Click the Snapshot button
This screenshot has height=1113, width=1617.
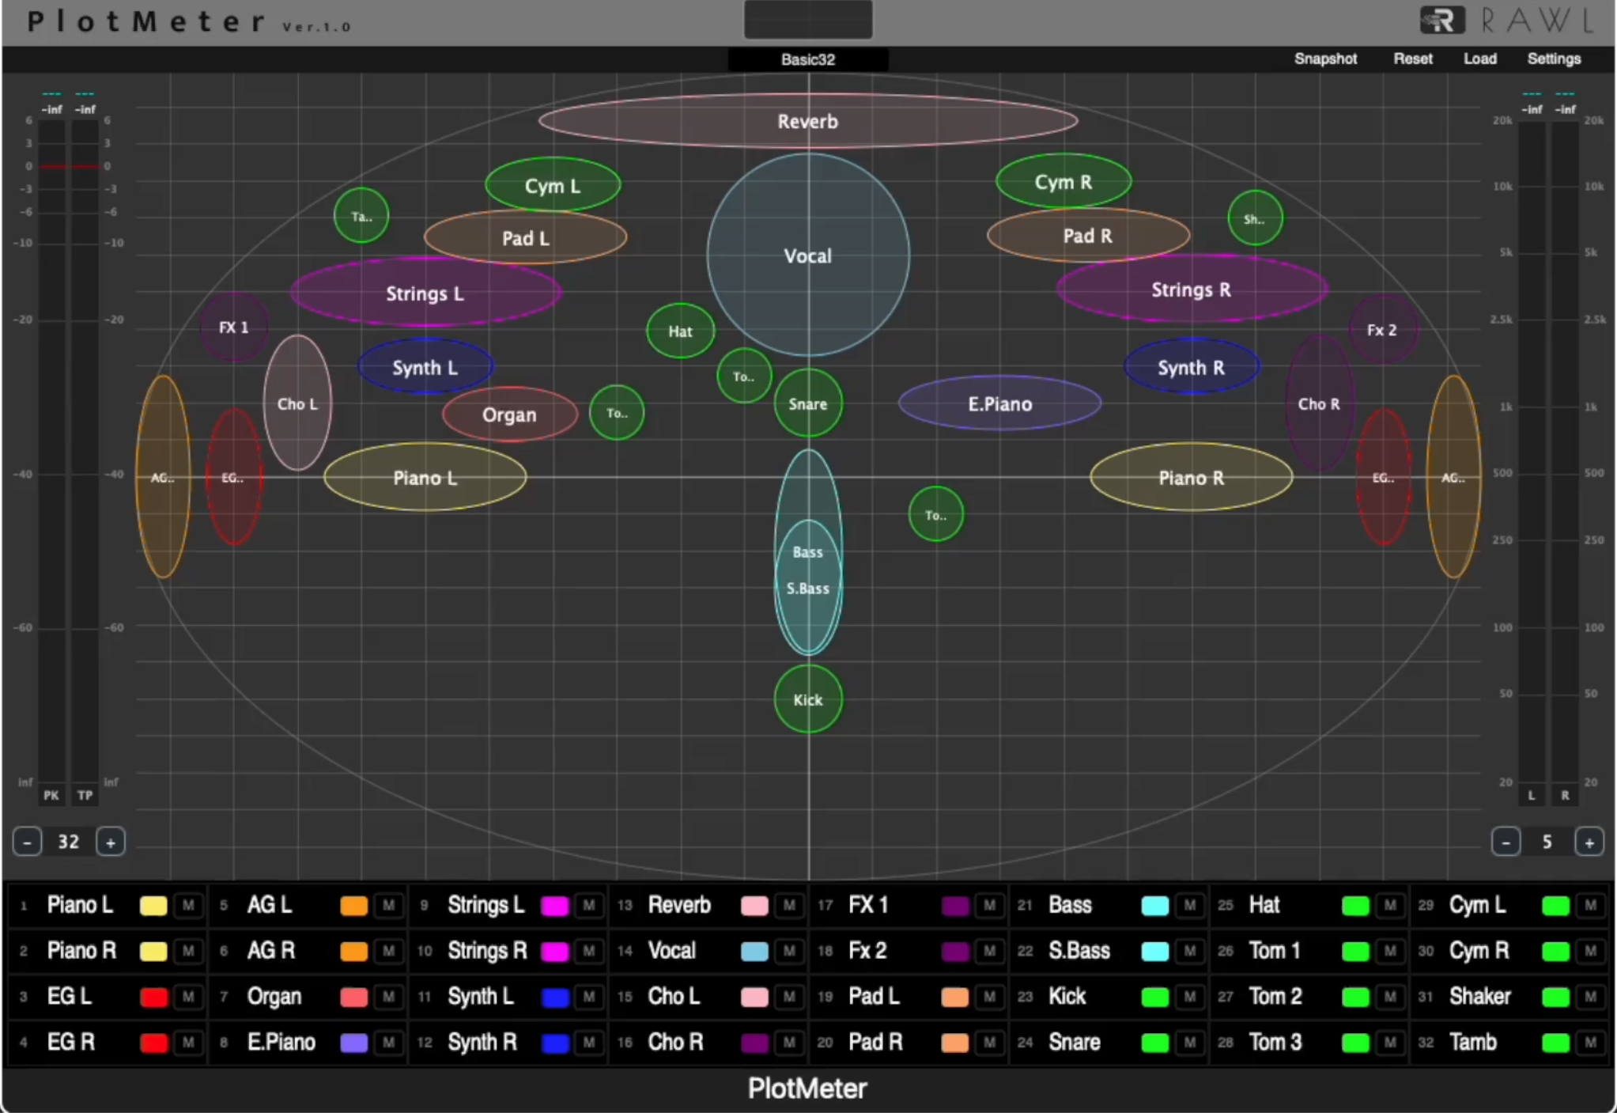pyautogui.click(x=1325, y=59)
